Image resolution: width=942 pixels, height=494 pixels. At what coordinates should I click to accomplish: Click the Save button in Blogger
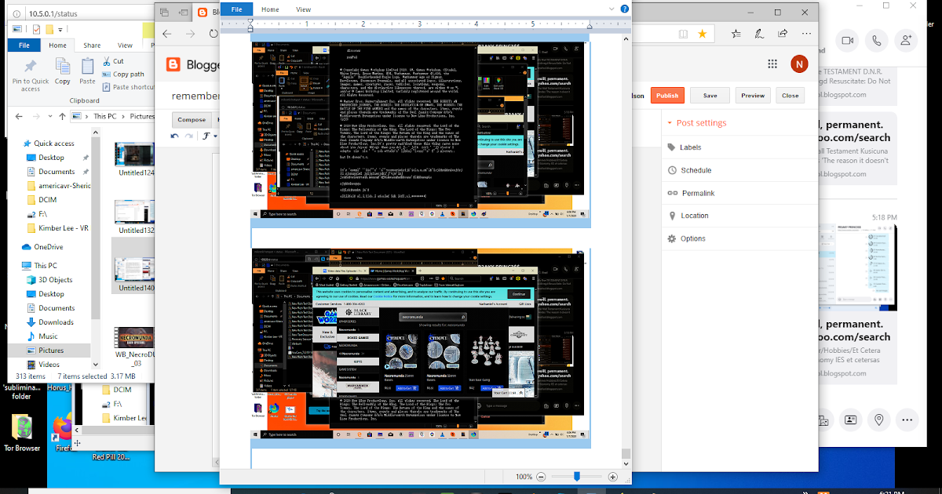coord(710,95)
